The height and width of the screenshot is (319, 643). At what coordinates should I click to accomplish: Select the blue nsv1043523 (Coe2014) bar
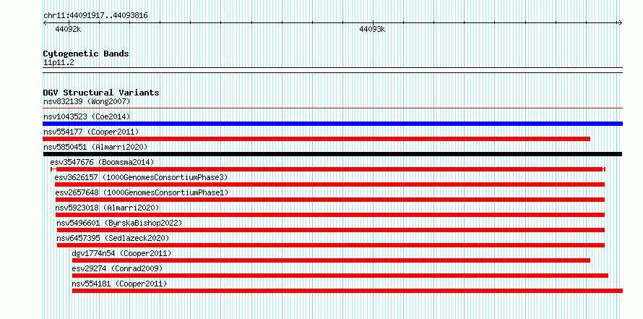pyautogui.click(x=332, y=124)
